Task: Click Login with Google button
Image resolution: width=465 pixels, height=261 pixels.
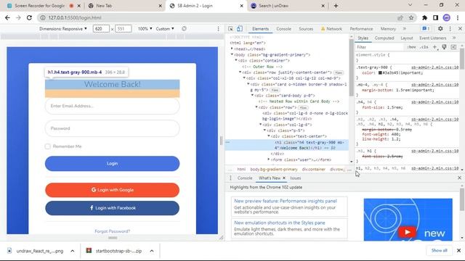Action: [113, 190]
